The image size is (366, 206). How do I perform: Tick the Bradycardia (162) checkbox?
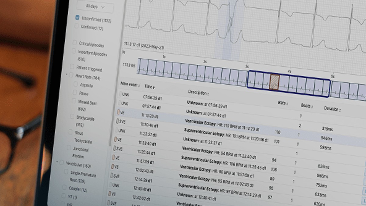tap(72, 116)
